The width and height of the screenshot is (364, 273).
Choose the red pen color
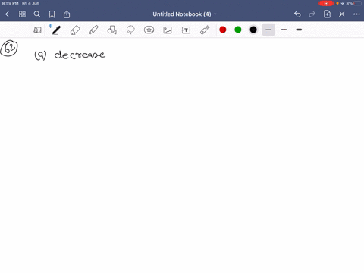223,30
